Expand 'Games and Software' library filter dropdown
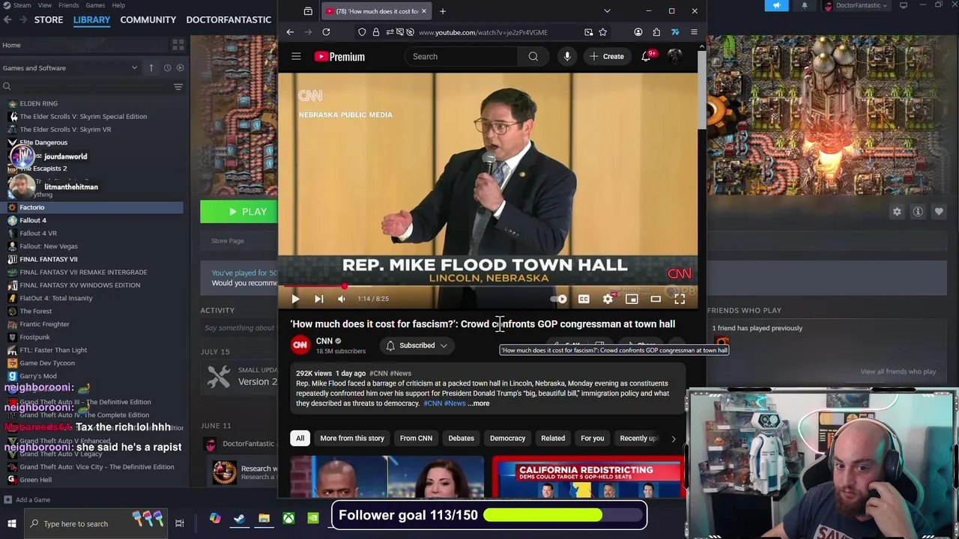Image resolution: width=959 pixels, height=539 pixels. [x=70, y=68]
